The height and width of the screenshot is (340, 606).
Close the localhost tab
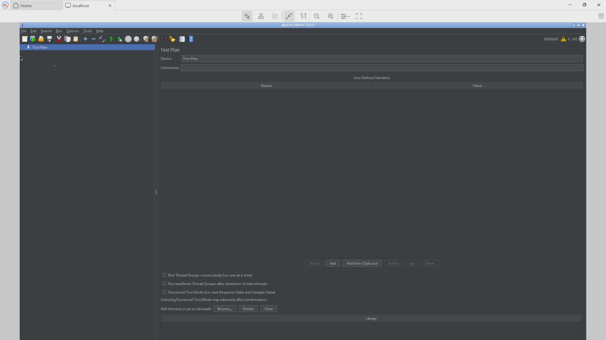110,5
